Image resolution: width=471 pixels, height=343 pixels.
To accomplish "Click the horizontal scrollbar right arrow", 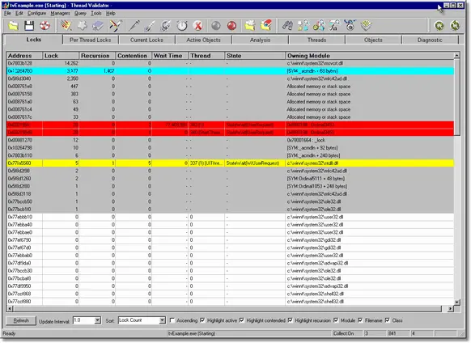I will point(450,308).
